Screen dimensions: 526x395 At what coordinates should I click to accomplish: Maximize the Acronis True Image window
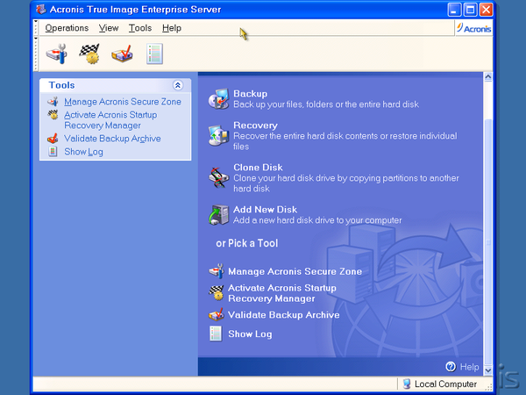(x=470, y=10)
